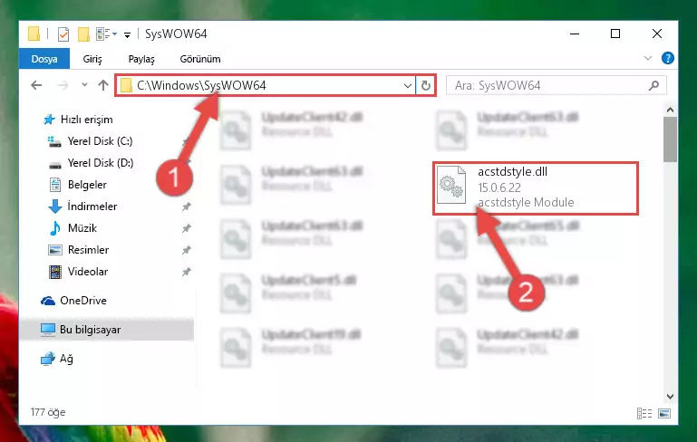697x442 pixels.
Task: Click the Videolar film strip icon
Action: click(55, 272)
